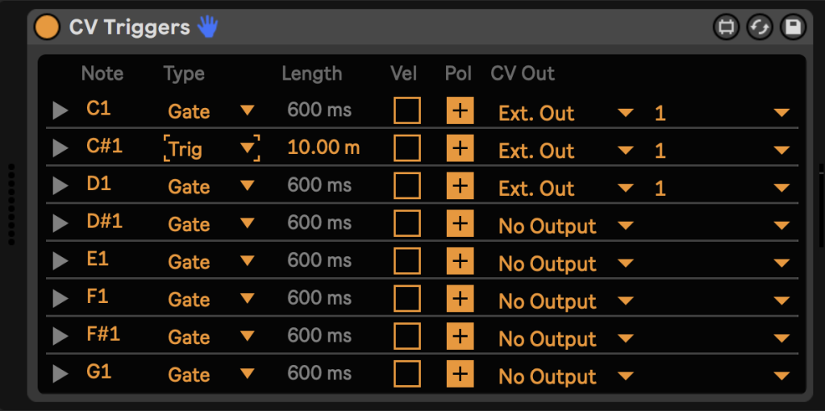Enable the Vel checkbox for F#1

pos(406,336)
